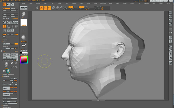The image size is (174, 108).
Task: Click the Edge Loop button
Action: click(6, 95)
